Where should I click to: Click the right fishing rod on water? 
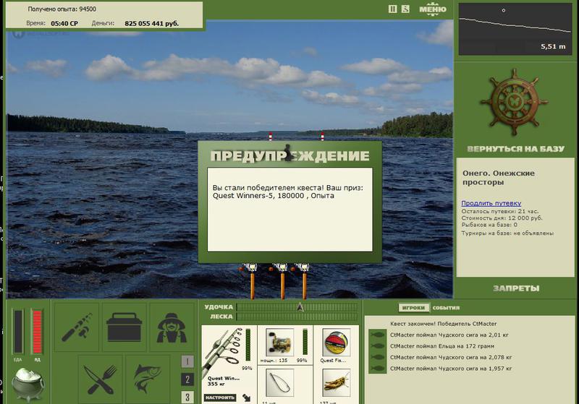tap(304, 281)
